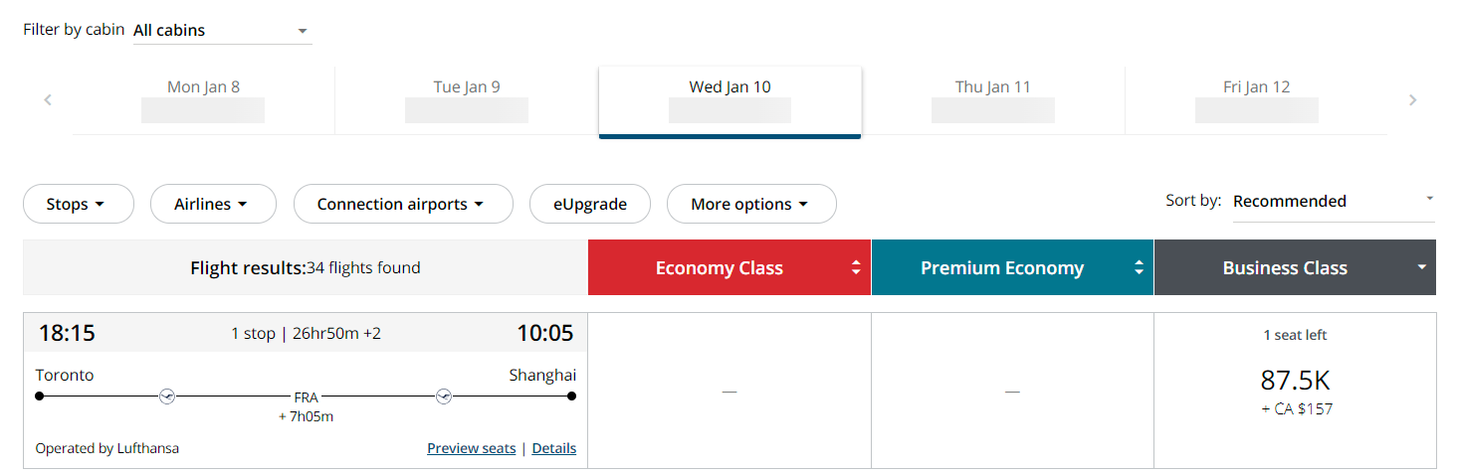This screenshot has width=1459, height=476.
Task: Sort by Economy Class using sort arrows
Action: [x=856, y=267]
